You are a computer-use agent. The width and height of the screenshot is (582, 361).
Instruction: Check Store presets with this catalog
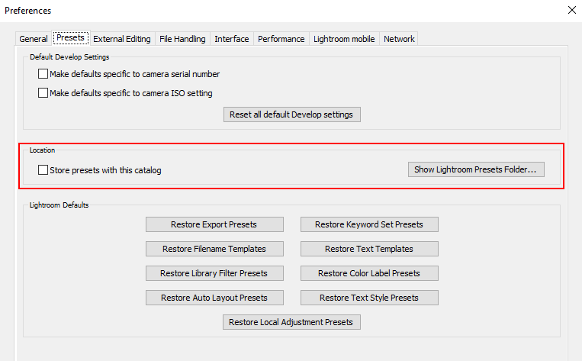click(x=43, y=170)
